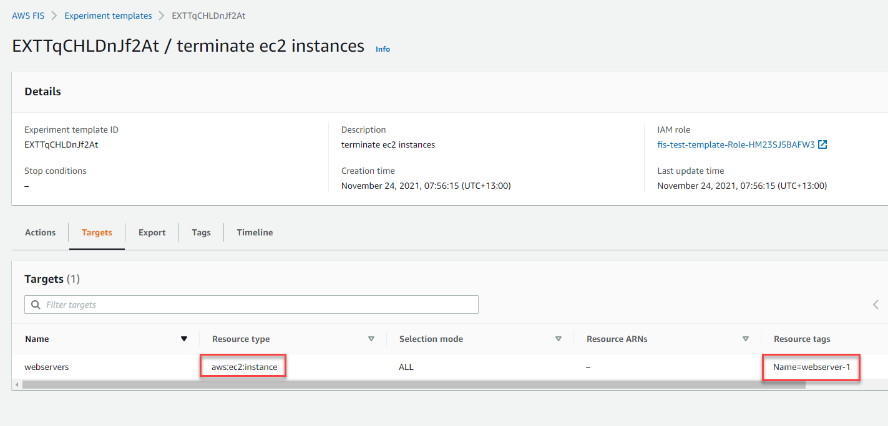Open Experiment templates breadcrumb link
Image resolution: width=888 pixels, height=426 pixels.
(x=108, y=16)
